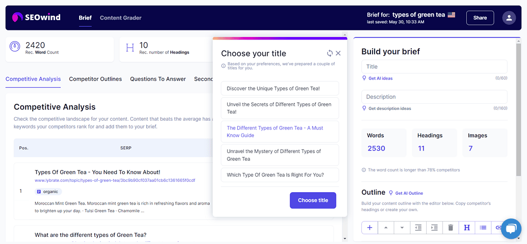The image size is (527, 244).
Task: Close the Choose your title popup
Action: point(338,53)
